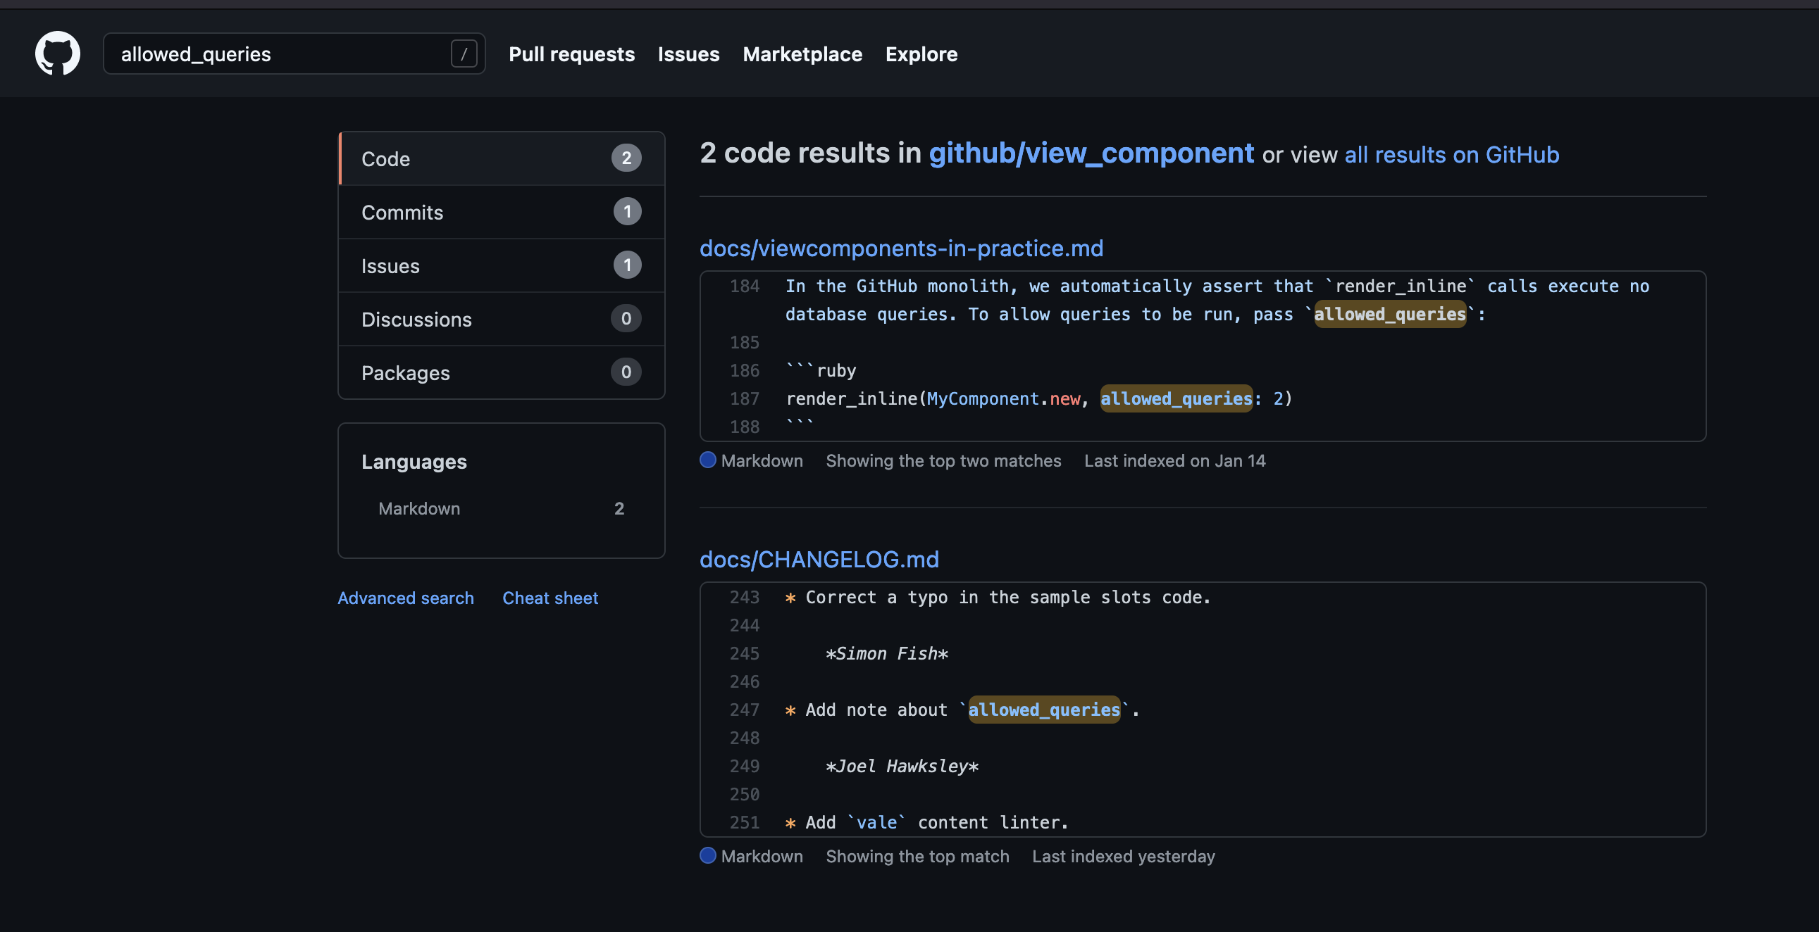Viewport: 1819px width, 932px height.
Task: Click the Issues count badge showing 1
Action: [627, 265]
